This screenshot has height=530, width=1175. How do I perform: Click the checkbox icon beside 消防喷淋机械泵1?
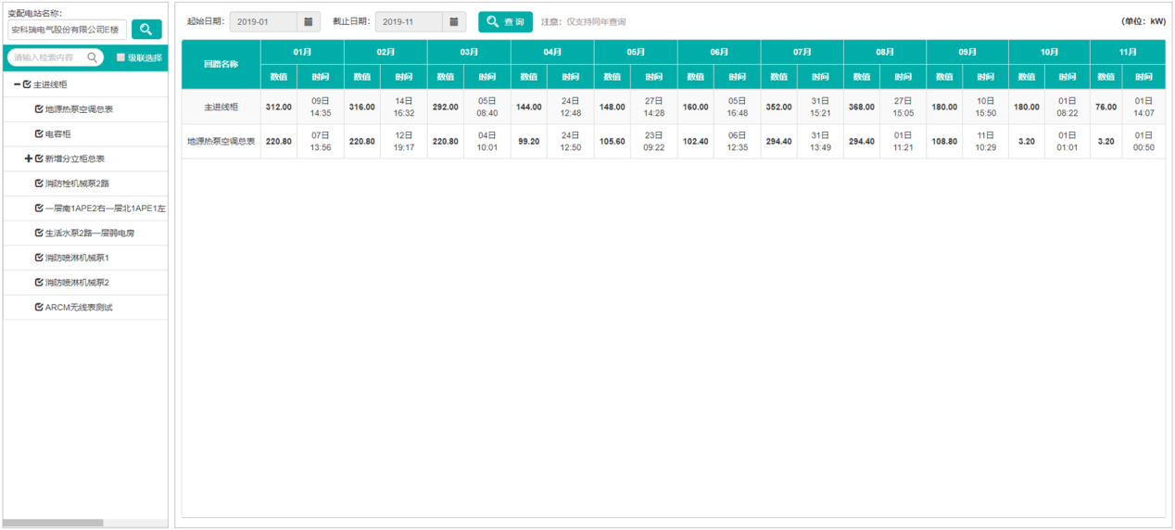coord(39,258)
